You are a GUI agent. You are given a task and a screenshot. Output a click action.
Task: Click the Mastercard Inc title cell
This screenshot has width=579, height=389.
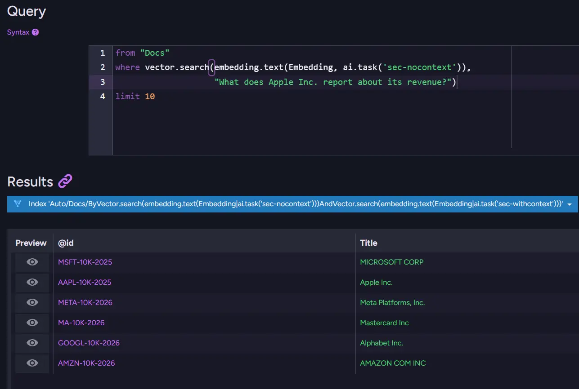(x=384, y=323)
